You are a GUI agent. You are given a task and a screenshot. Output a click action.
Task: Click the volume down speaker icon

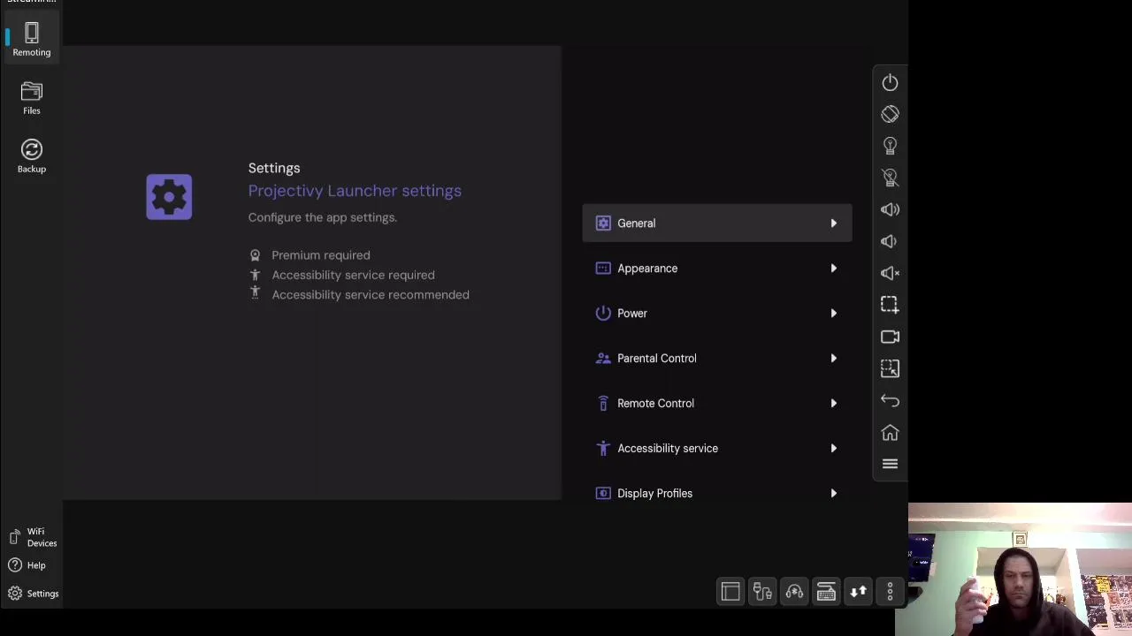[x=890, y=241]
